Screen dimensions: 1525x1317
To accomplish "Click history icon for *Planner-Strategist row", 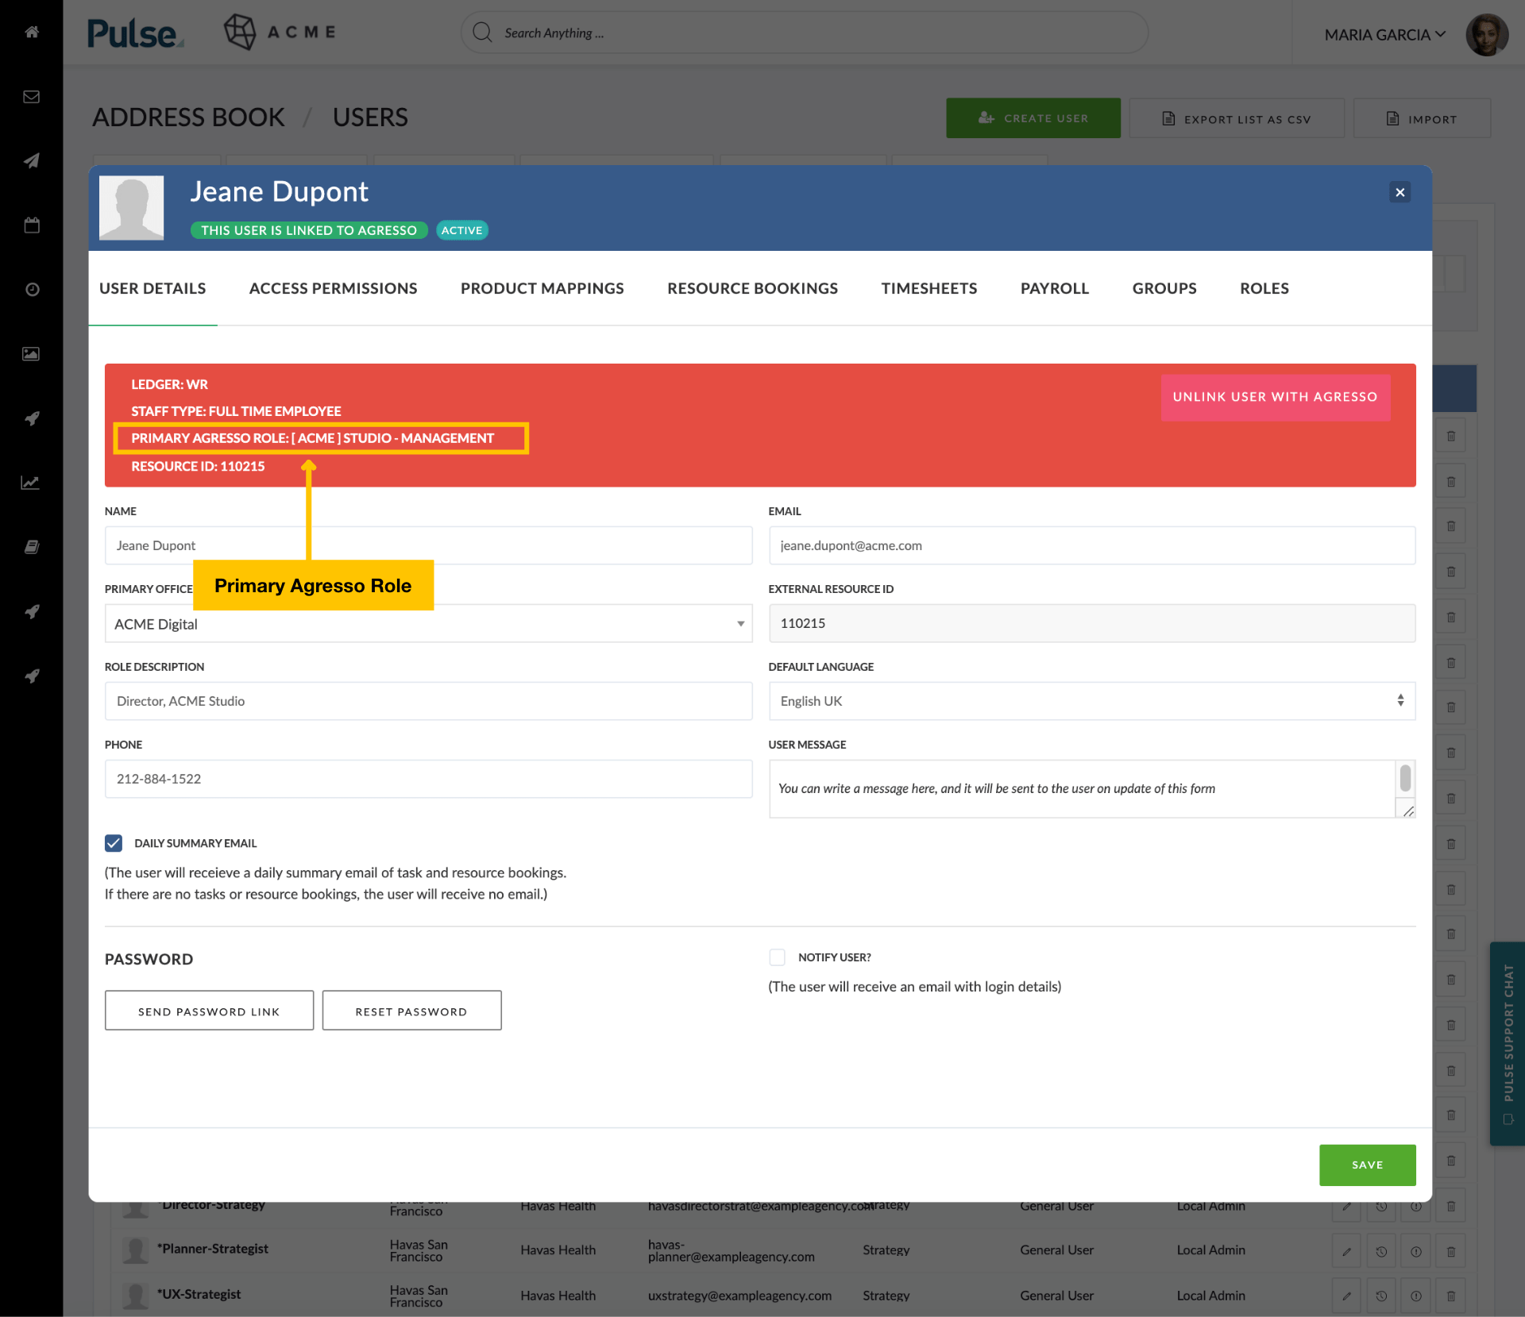I will coord(1381,1251).
